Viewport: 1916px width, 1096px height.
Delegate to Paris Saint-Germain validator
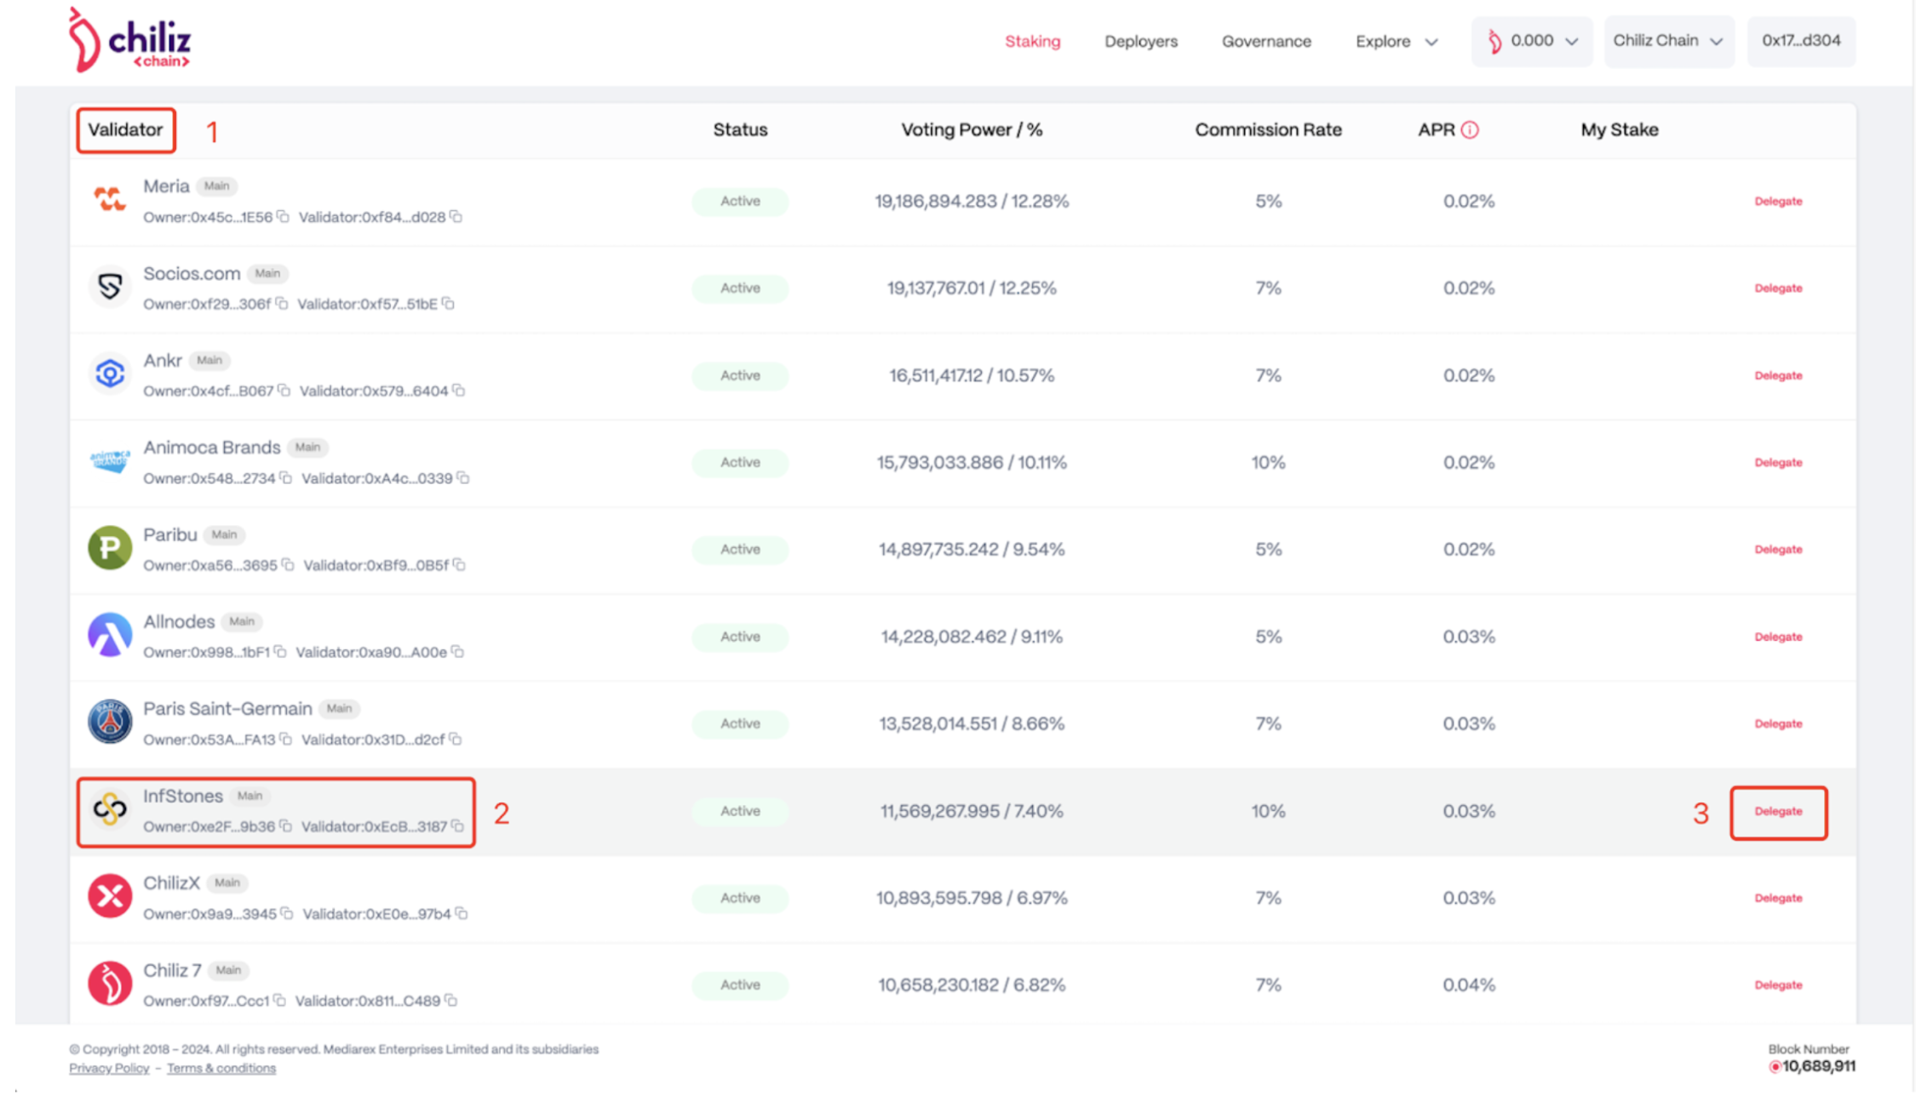point(1778,724)
